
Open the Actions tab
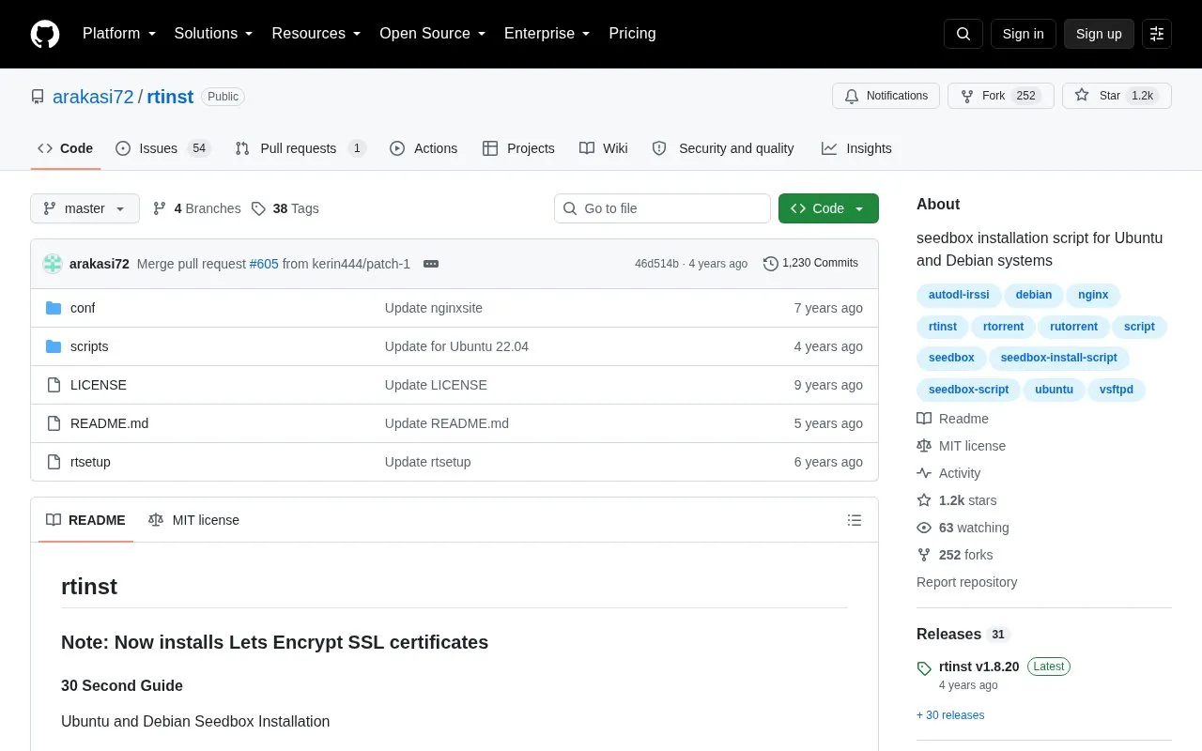point(424,148)
